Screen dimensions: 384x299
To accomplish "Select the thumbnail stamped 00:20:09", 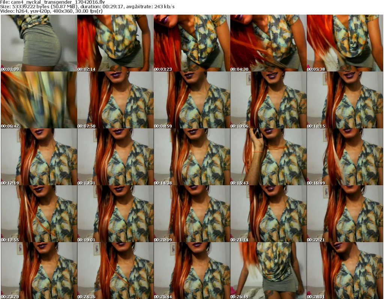I will tap(192, 214).
